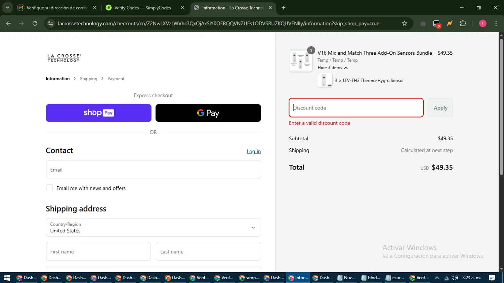The width and height of the screenshot is (504, 283).
Task: Show hidden system tray icons
Action: (437, 278)
